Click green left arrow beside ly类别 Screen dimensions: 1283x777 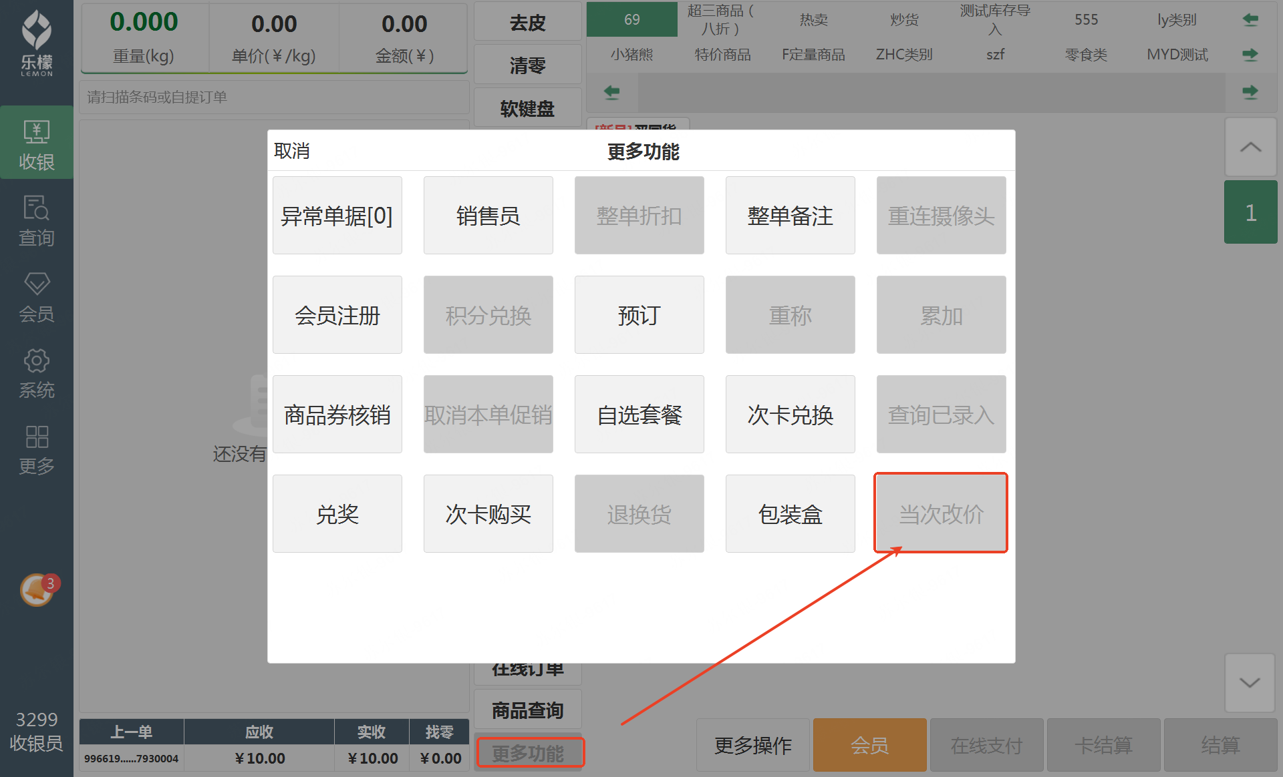1250,19
